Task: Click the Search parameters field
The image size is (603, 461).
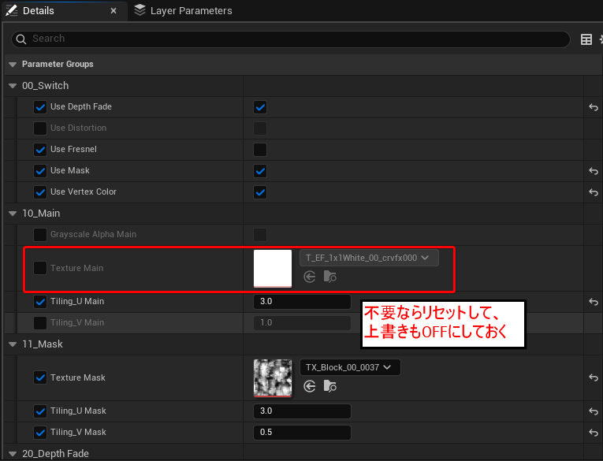Action: point(292,39)
